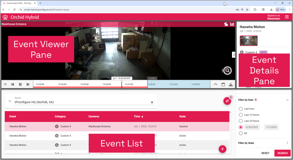Collapse the Filter by Date section
This screenshot has height=160, width=293.
point(288,100)
